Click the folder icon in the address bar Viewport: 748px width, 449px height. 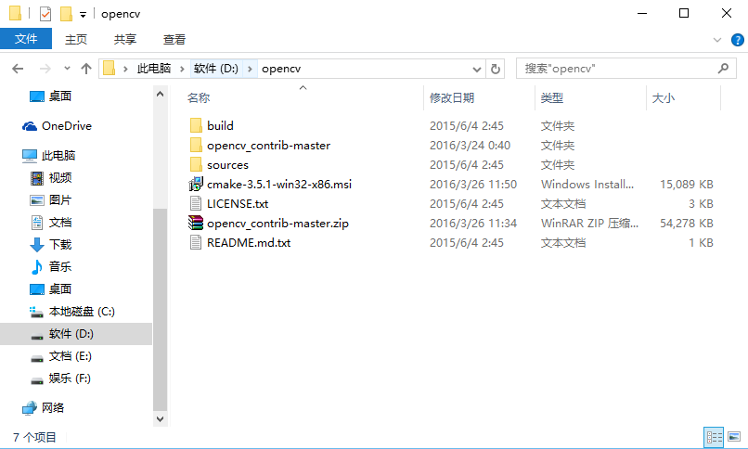[109, 68]
